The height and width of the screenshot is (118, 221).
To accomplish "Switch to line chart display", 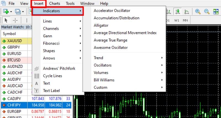I will click(x=186, y=12).
